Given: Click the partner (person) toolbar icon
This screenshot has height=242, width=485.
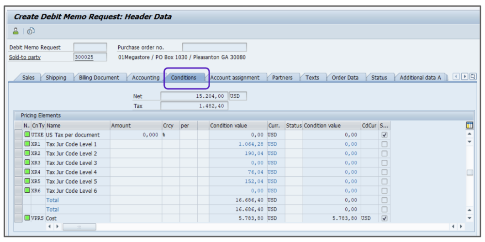Looking at the screenshot, I should pos(16,31).
